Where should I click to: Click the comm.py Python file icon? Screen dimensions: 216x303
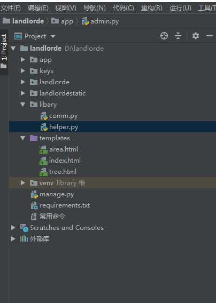(x=44, y=116)
